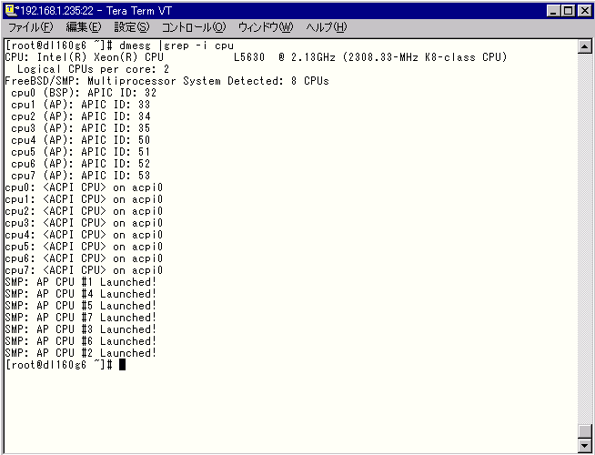595x455 pixels.
Task: Open the 編集(E) menu
Action: point(84,27)
